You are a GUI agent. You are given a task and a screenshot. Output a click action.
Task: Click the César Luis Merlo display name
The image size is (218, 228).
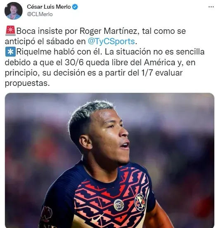click(49, 7)
